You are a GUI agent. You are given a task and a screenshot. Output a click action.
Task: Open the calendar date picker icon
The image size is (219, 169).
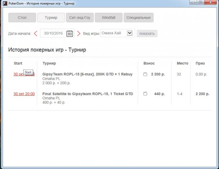click(69, 33)
